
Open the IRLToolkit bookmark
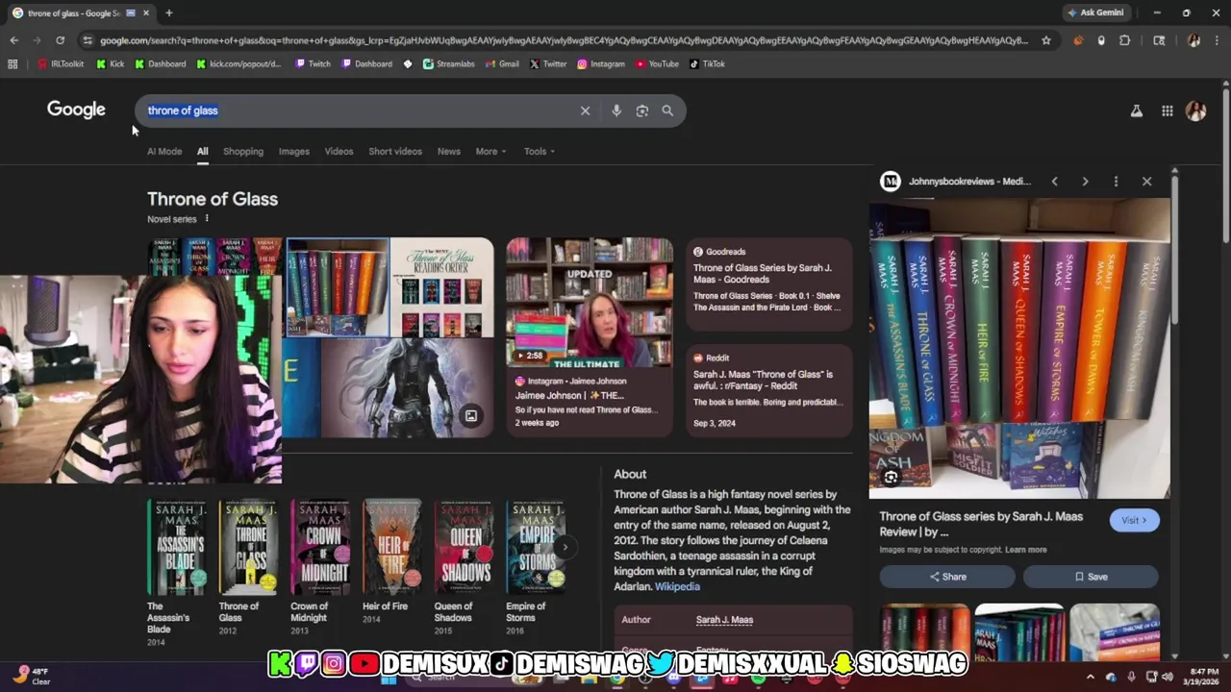point(61,64)
